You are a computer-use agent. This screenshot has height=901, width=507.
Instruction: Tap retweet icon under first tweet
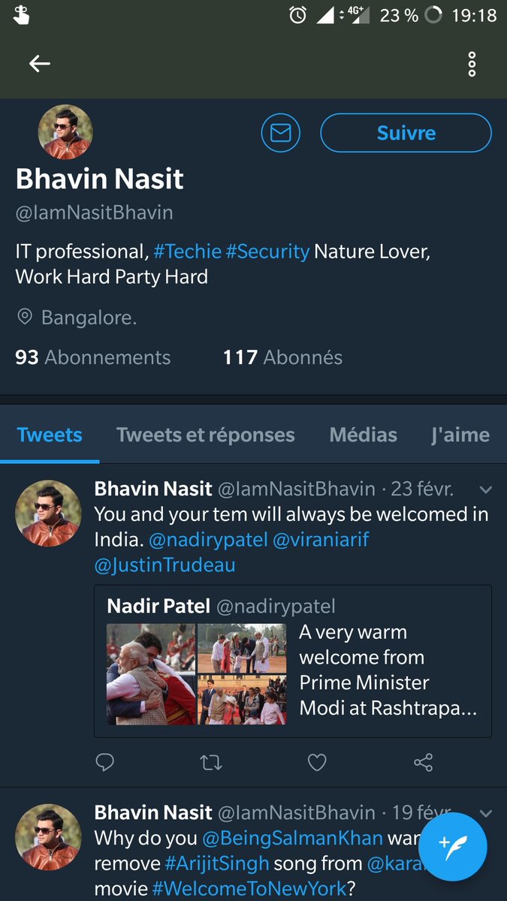tap(211, 763)
